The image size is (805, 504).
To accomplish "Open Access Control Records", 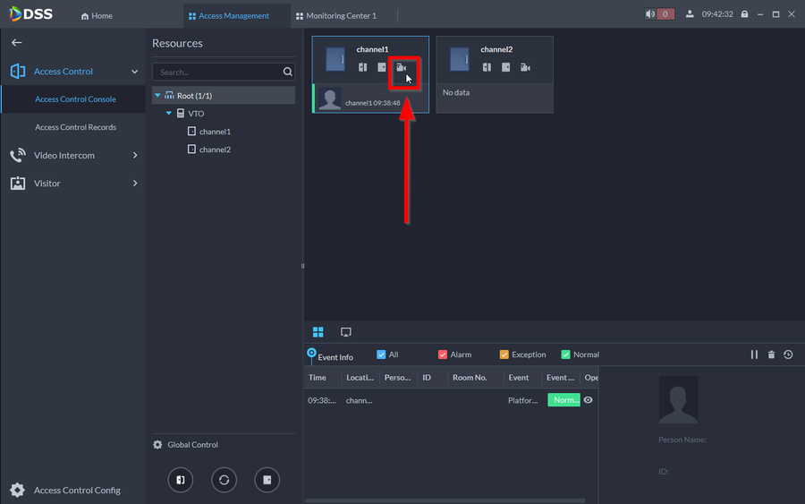I will (75, 127).
